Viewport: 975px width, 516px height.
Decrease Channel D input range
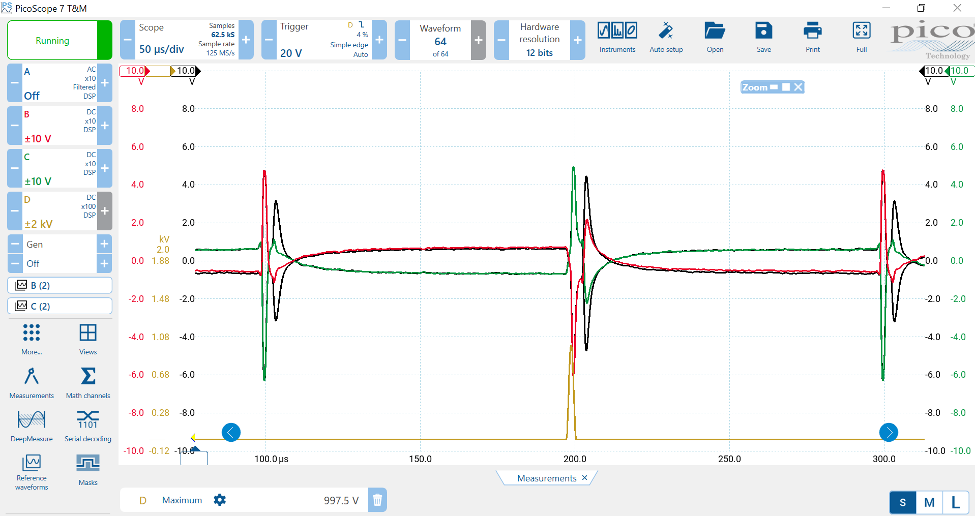point(15,211)
